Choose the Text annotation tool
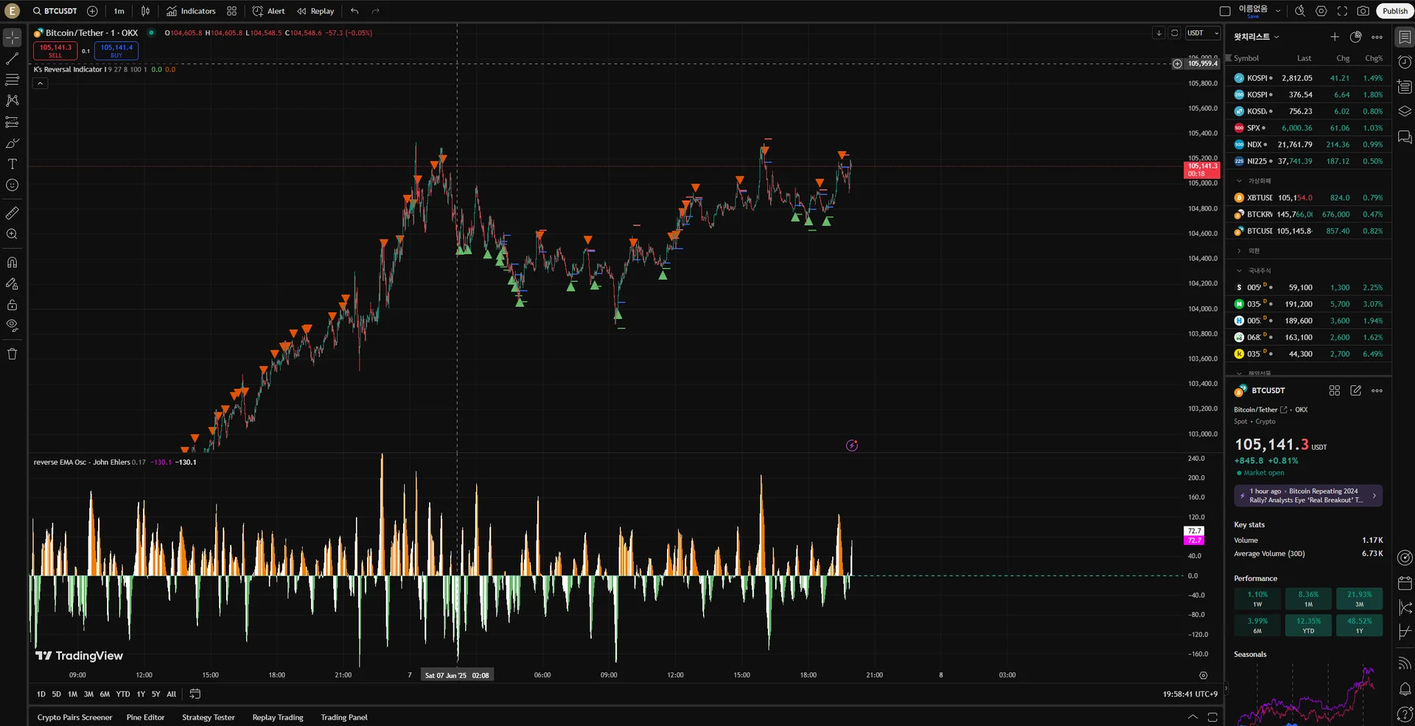The width and height of the screenshot is (1415, 726). [13, 164]
